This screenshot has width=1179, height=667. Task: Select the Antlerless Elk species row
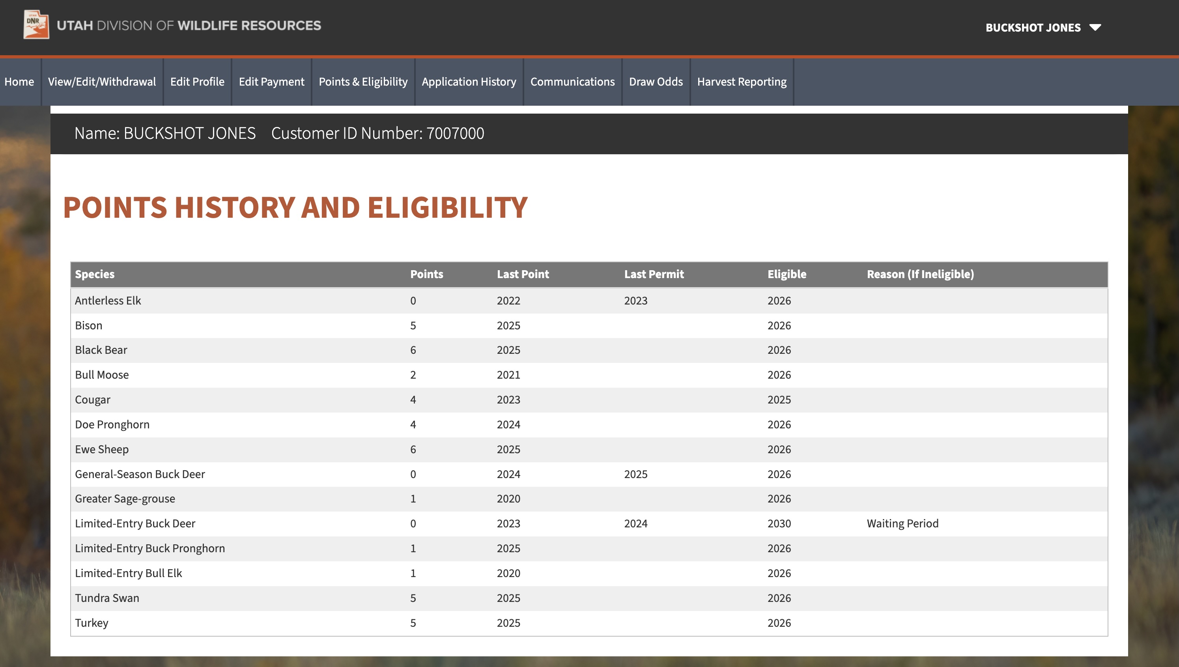tap(108, 301)
